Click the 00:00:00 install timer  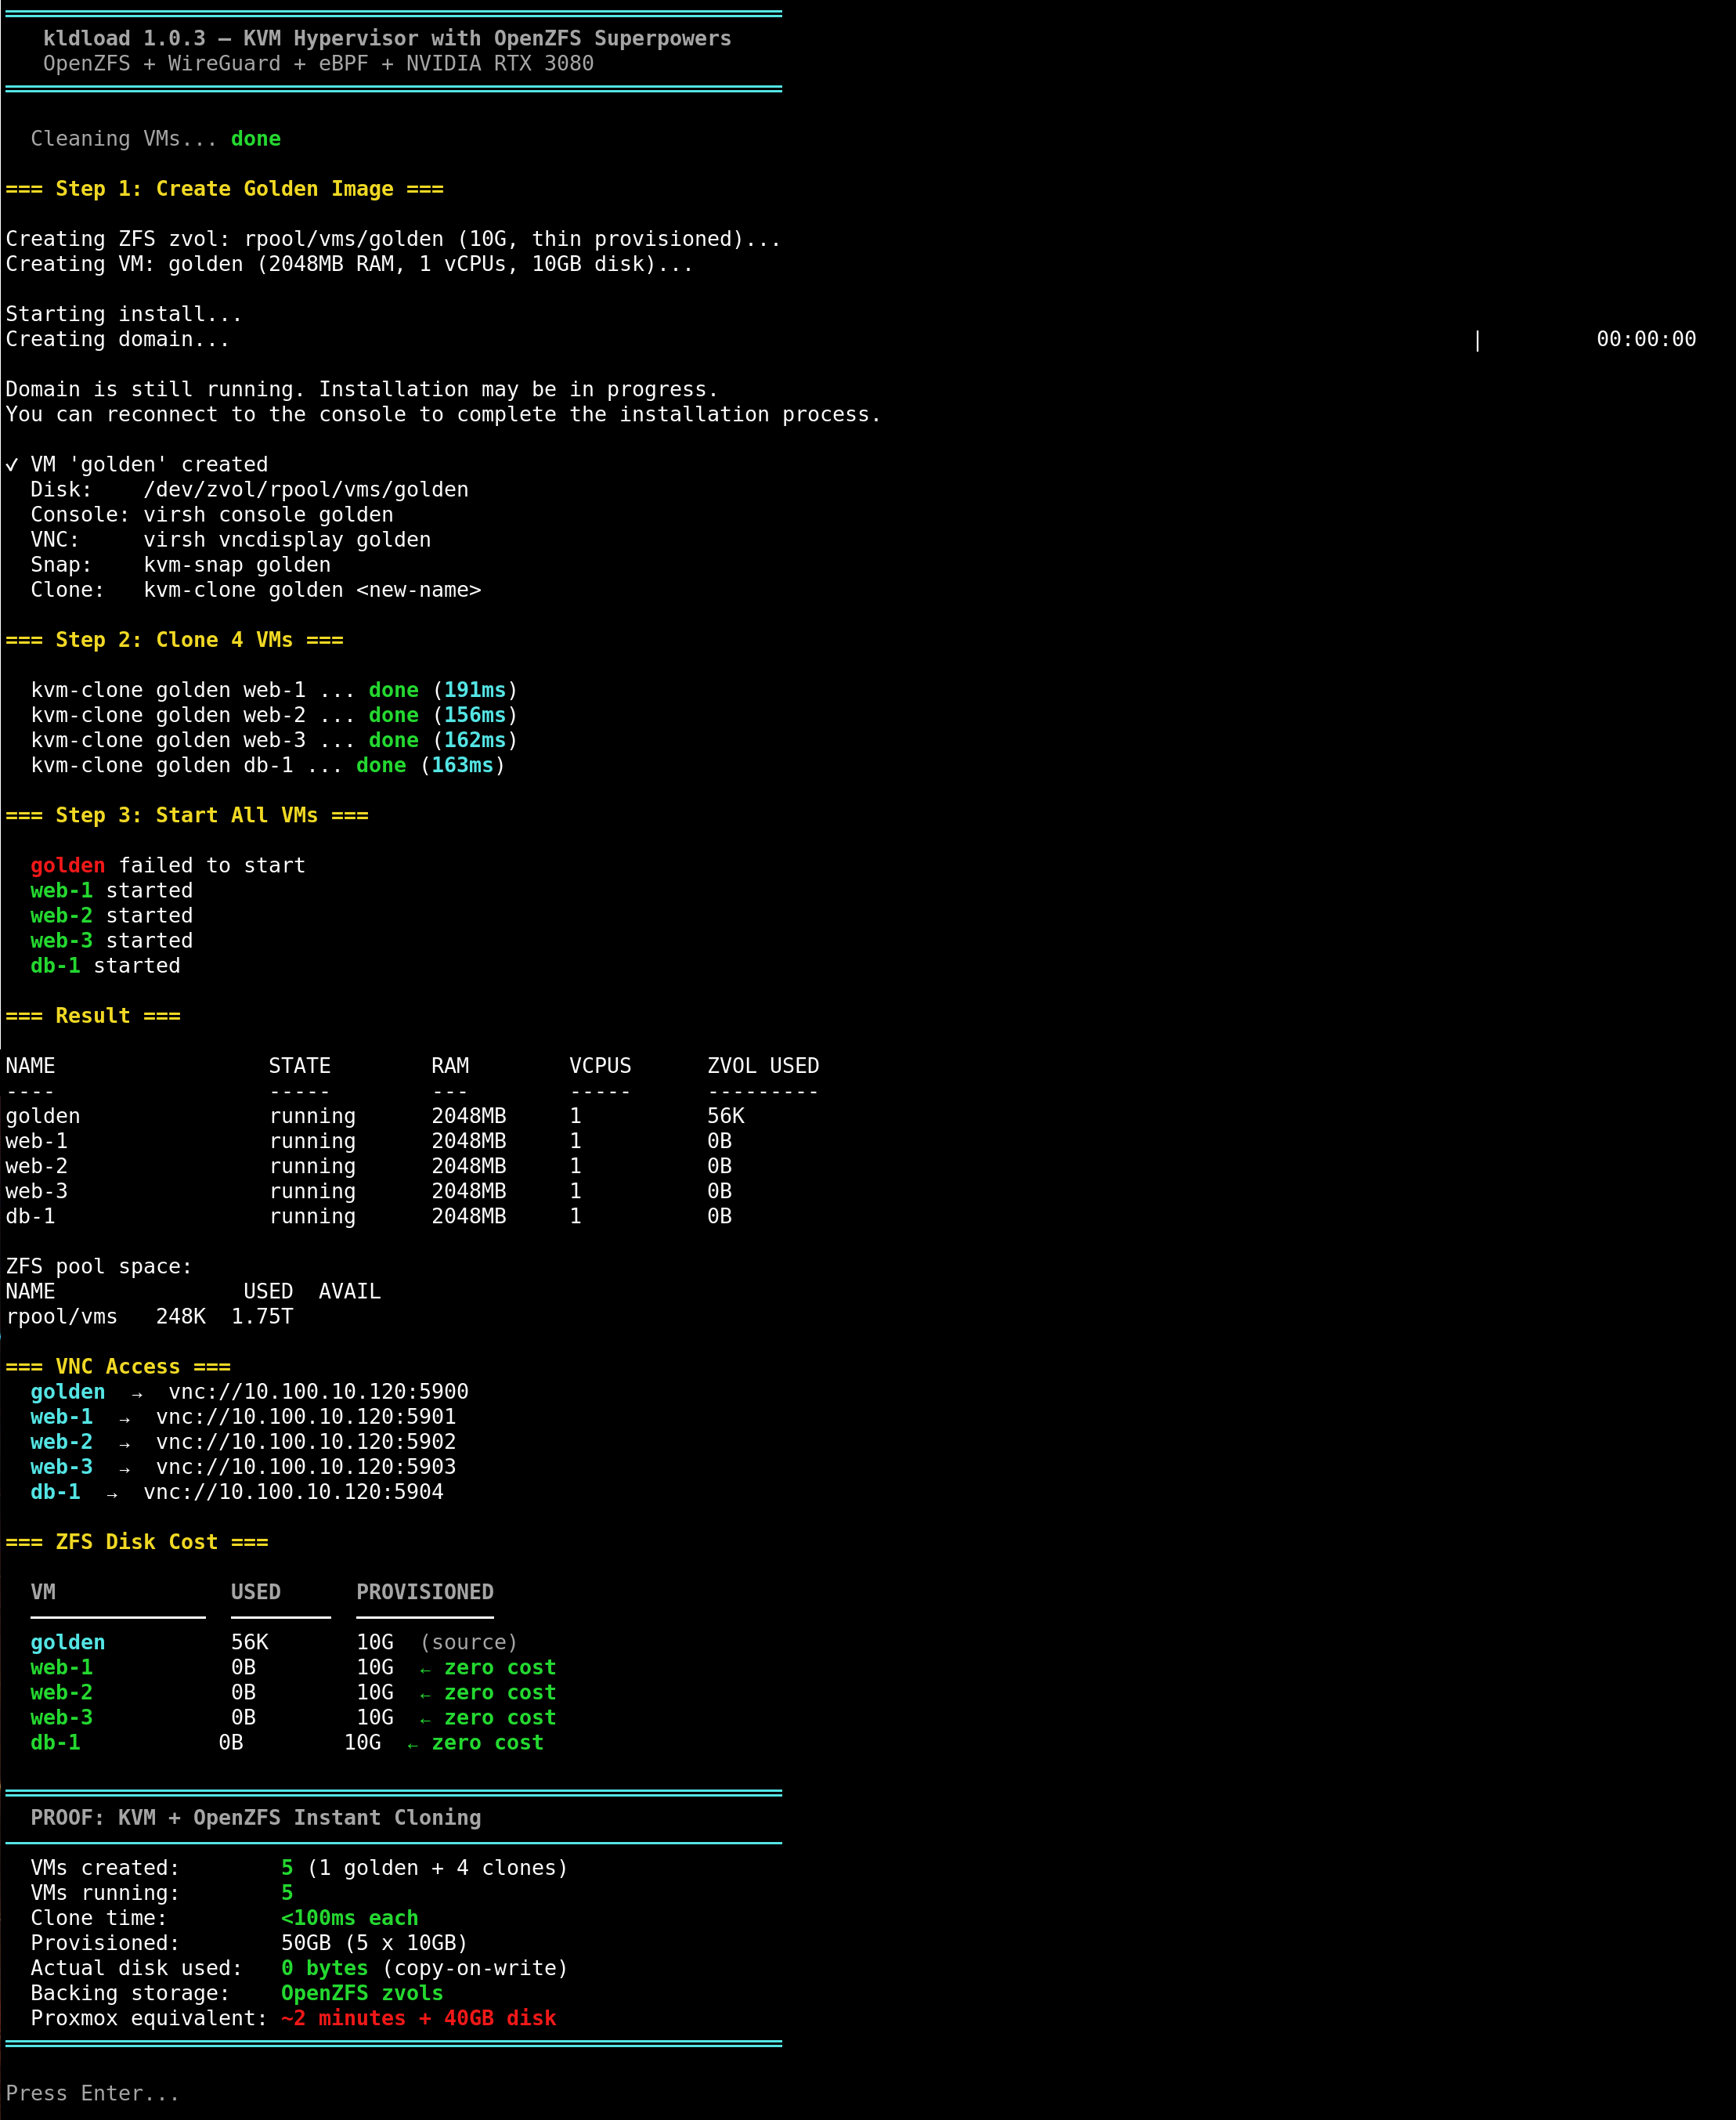(x=1646, y=339)
